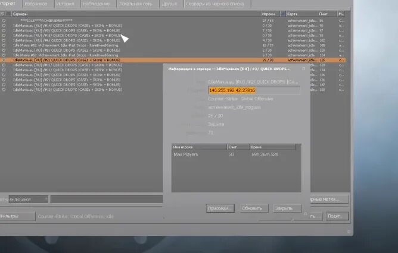Click the shield icon beside IdleMania.eu /#15/ server

pos(4,65)
